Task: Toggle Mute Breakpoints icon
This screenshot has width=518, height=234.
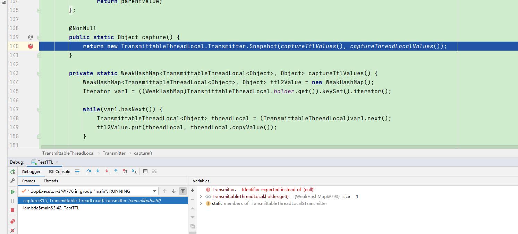Action: pos(12,231)
